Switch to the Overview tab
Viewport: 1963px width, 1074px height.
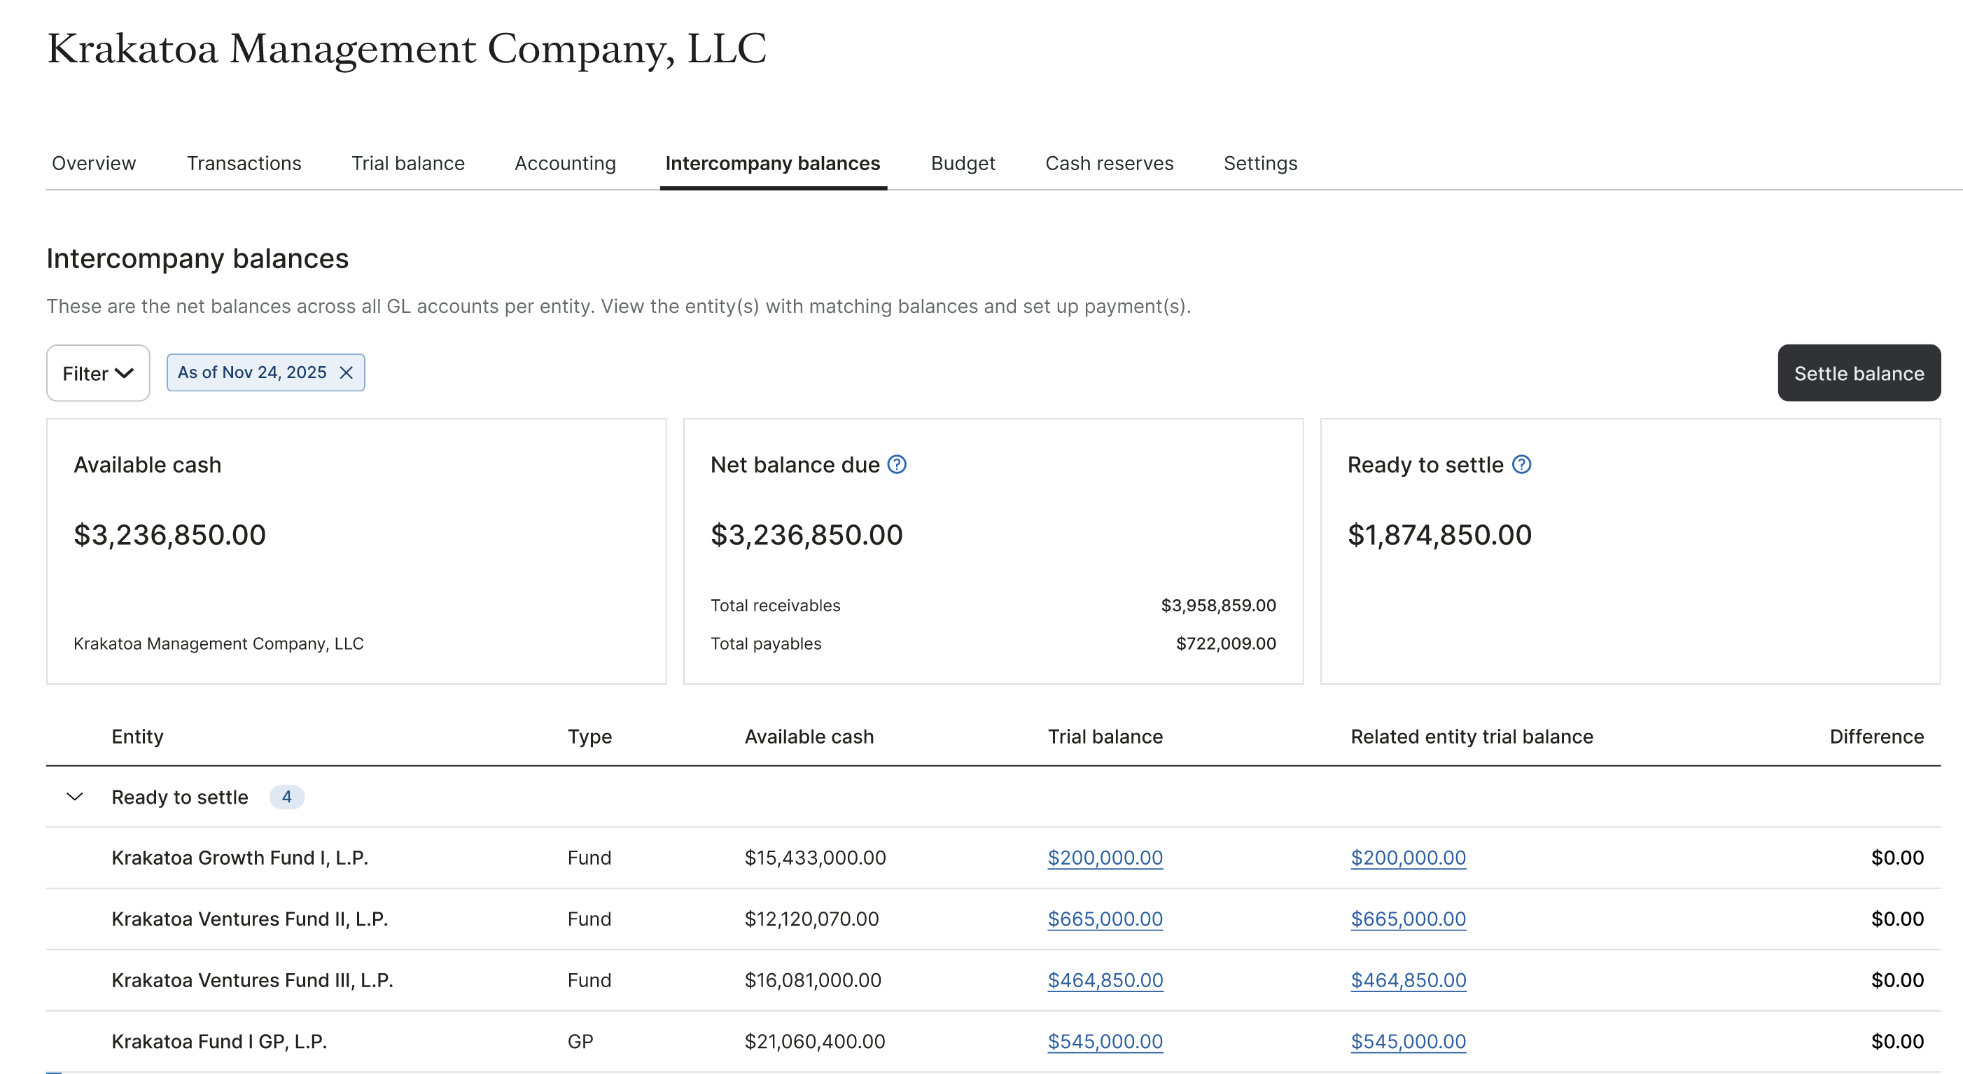pyautogui.click(x=94, y=163)
